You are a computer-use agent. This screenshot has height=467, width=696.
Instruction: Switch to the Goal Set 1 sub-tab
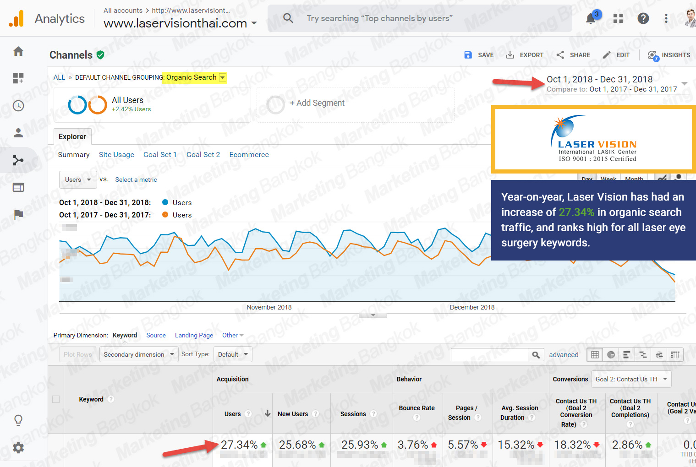pos(160,155)
